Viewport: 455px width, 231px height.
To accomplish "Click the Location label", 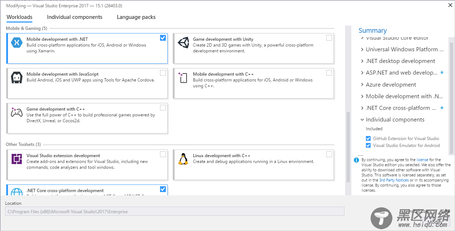I will pyautogui.click(x=13, y=203).
